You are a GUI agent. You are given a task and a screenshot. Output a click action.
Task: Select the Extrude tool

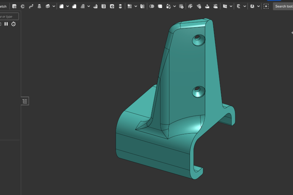pos(14,6)
